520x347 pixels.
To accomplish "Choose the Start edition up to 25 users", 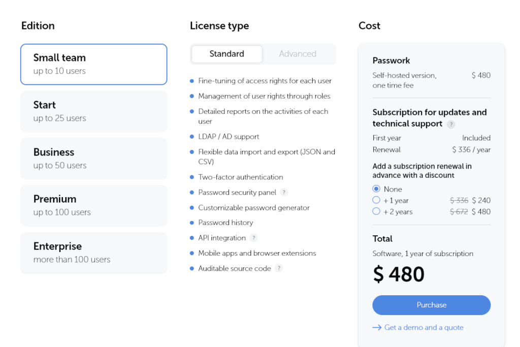I will (94, 111).
